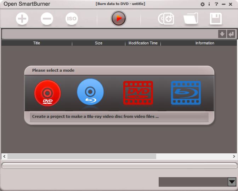
Task: Select the red data DVD disc mode
Action: tap(47, 93)
